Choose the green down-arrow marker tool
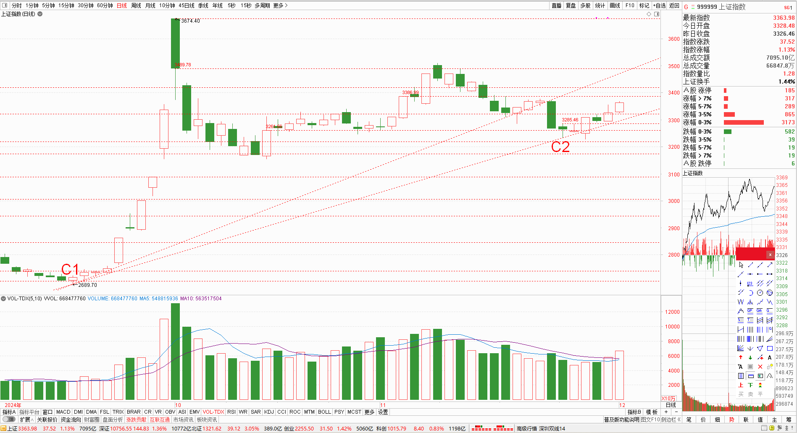This screenshot has width=797, height=433. point(750,357)
